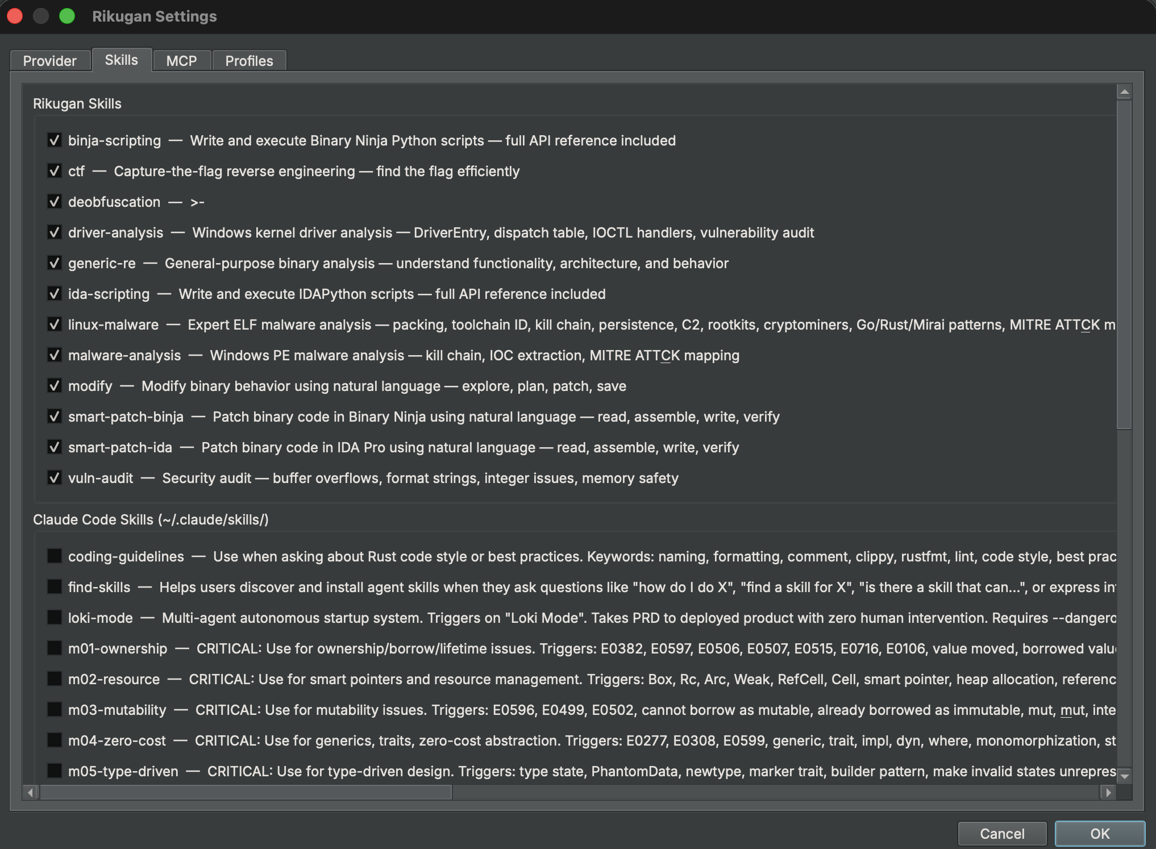Screen dimensions: 1156x849
Task: Uncheck the vuln-audit skill
Action: pyautogui.click(x=55, y=478)
